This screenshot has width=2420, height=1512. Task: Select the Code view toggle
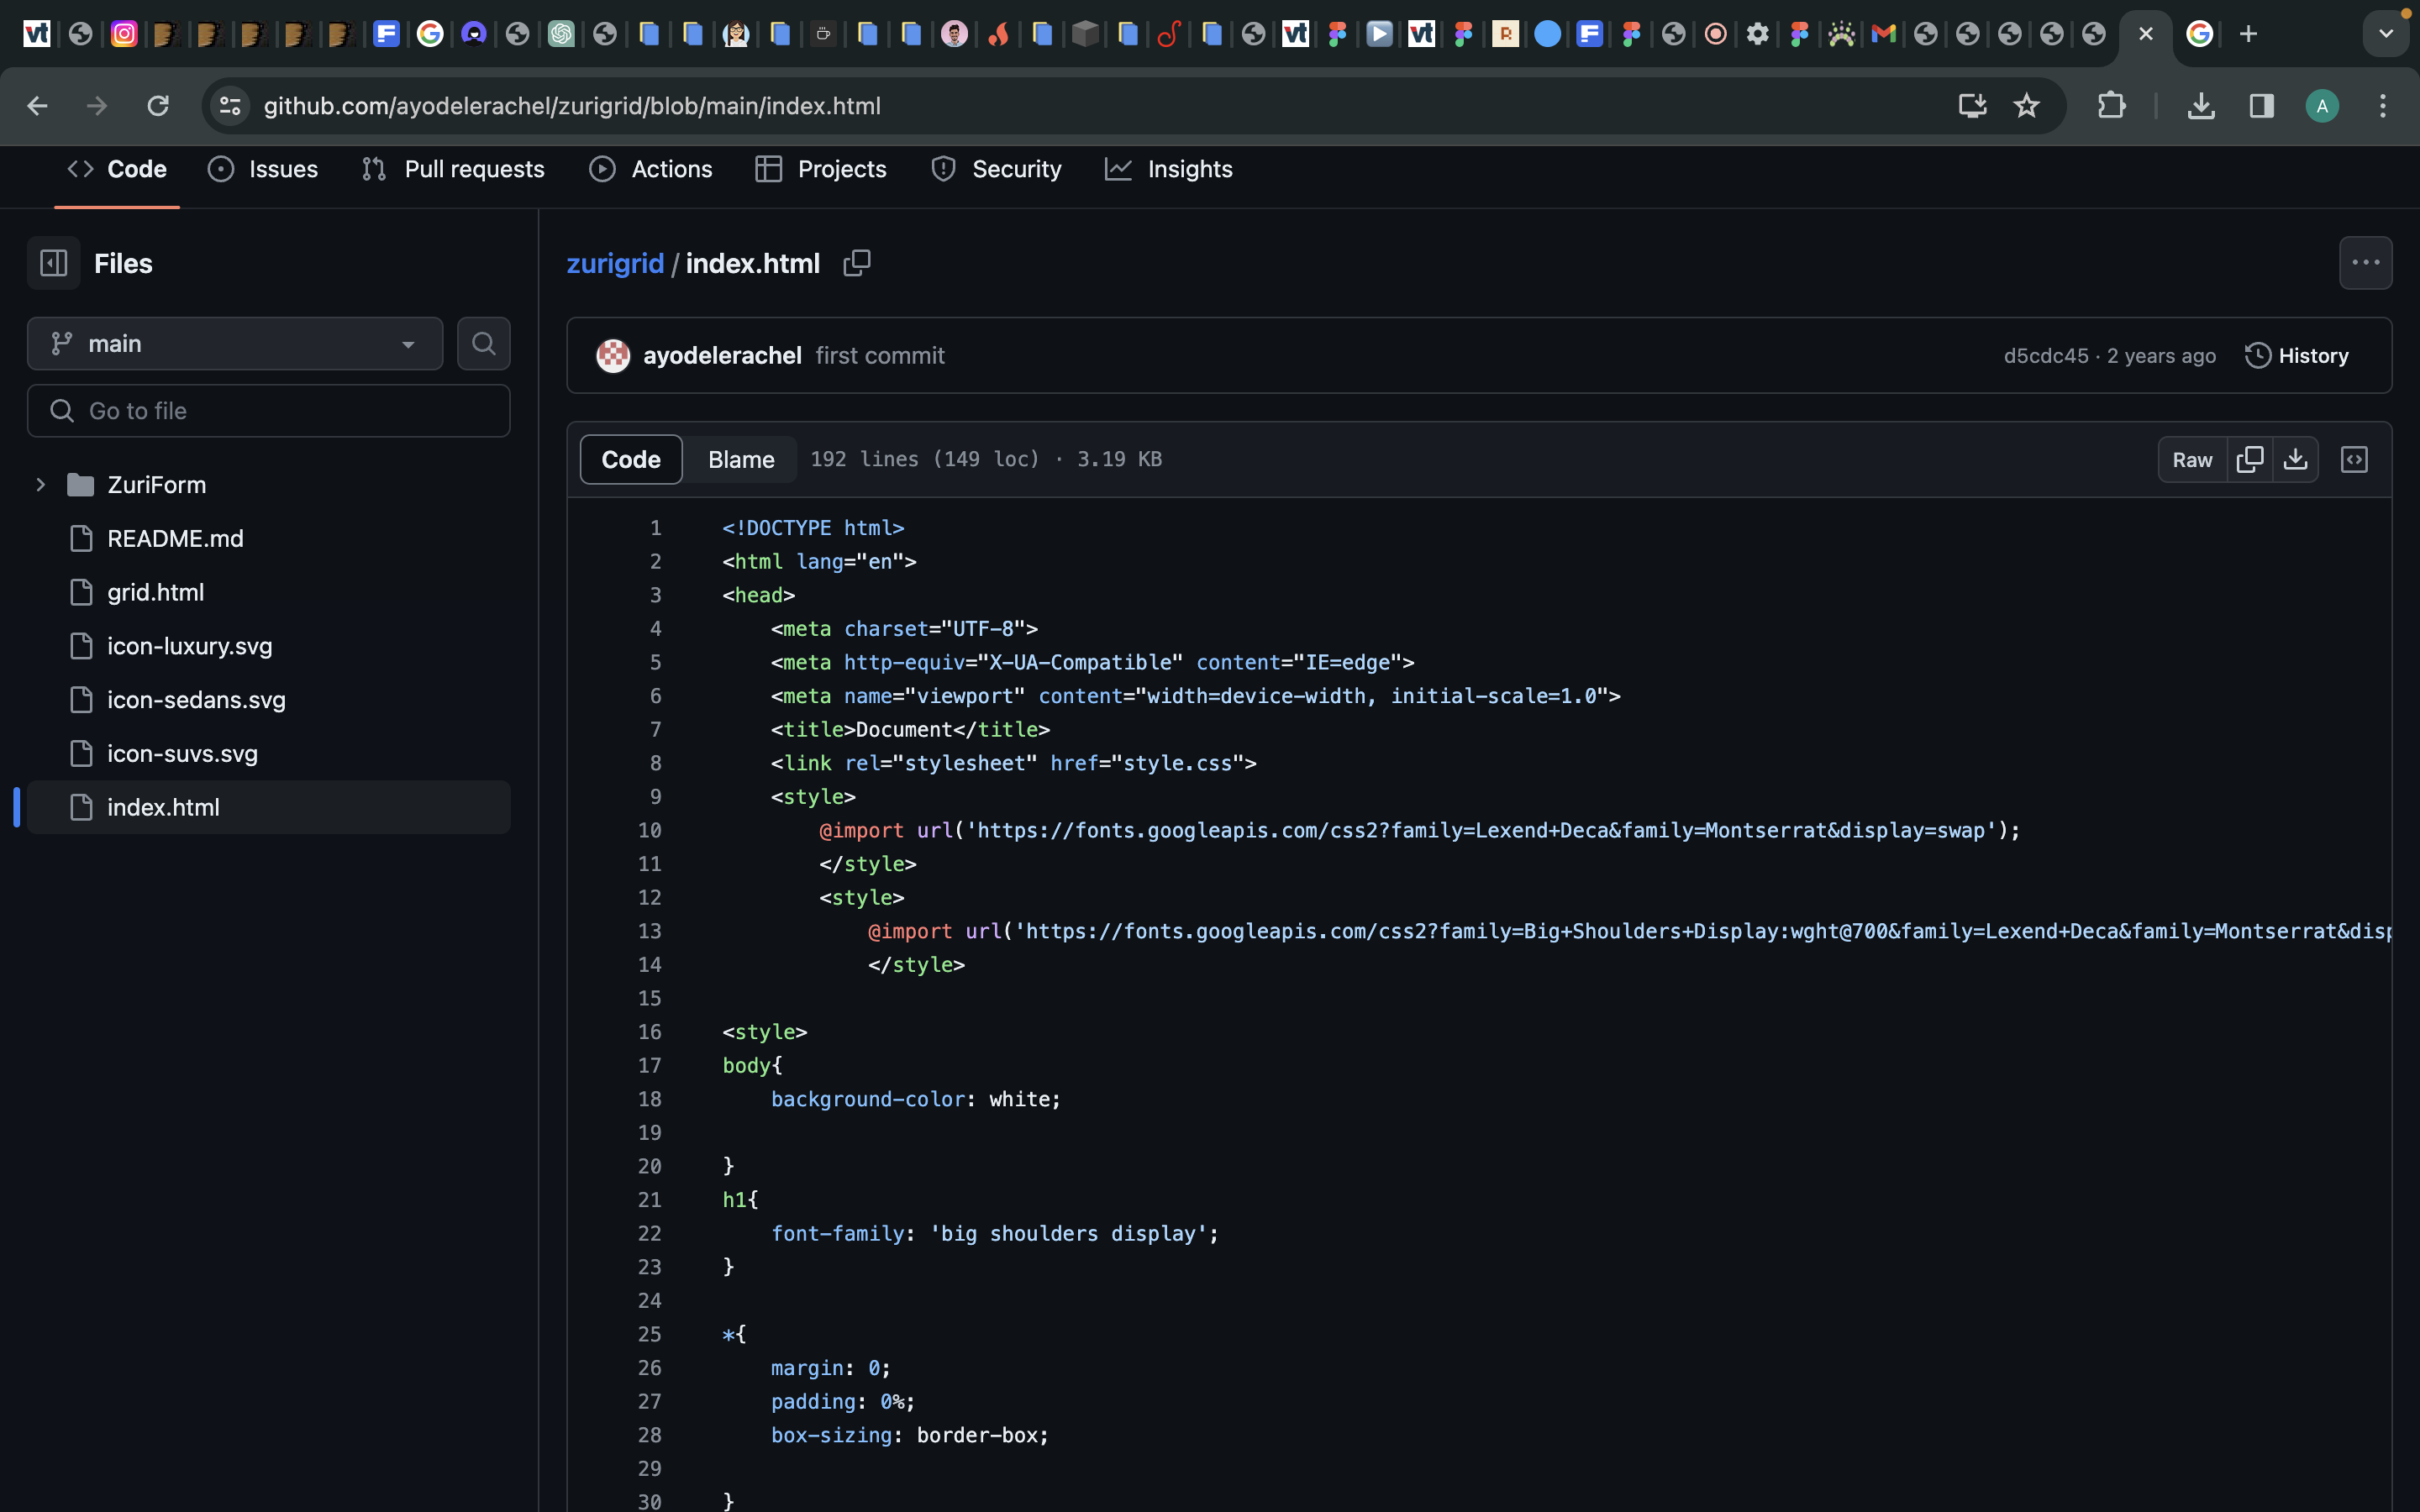(x=631, y=459)
